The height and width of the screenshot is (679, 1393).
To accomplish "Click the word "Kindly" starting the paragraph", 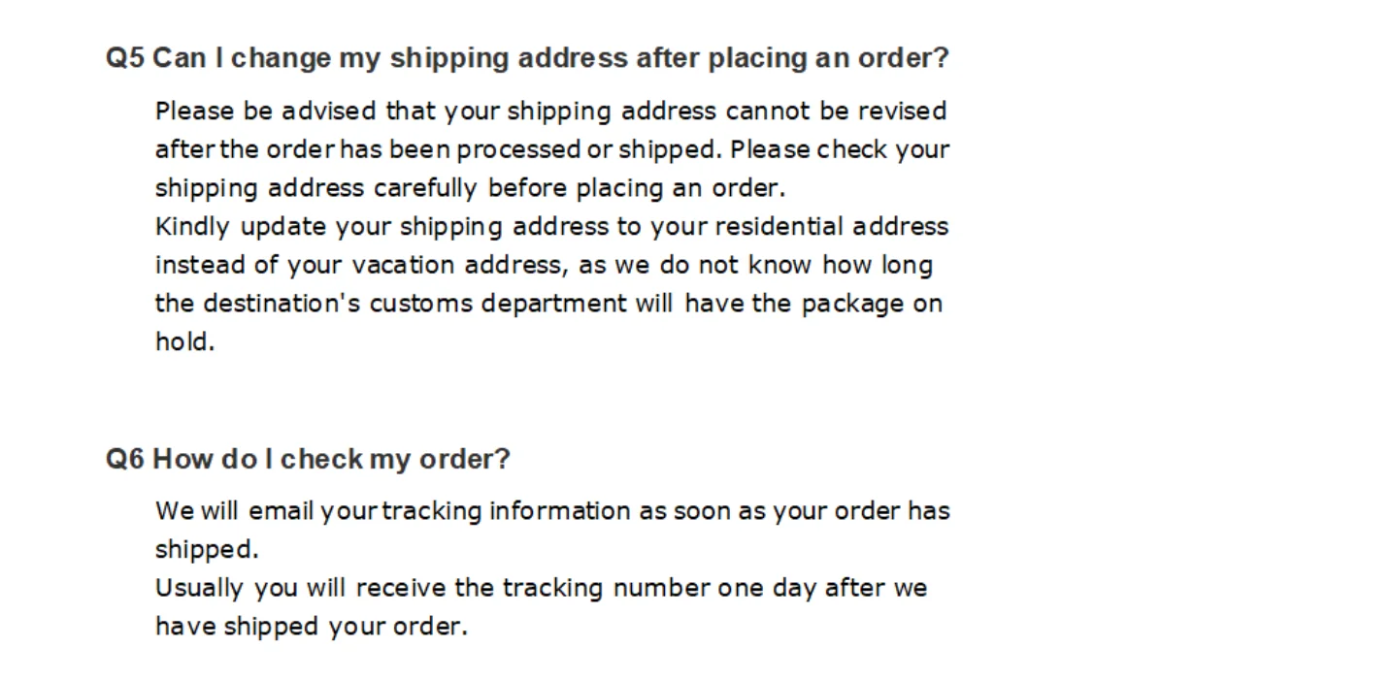I will pyautogui.click(x=192, y=227).
